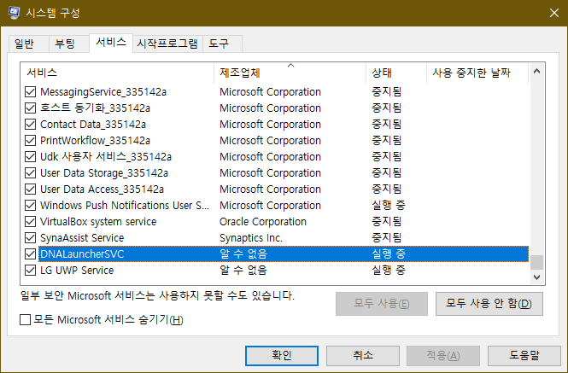Click the services list scrollbar thumb
The height and width of the screenshot is (373, 568).
pyautogui.click(x=537, y=263)
